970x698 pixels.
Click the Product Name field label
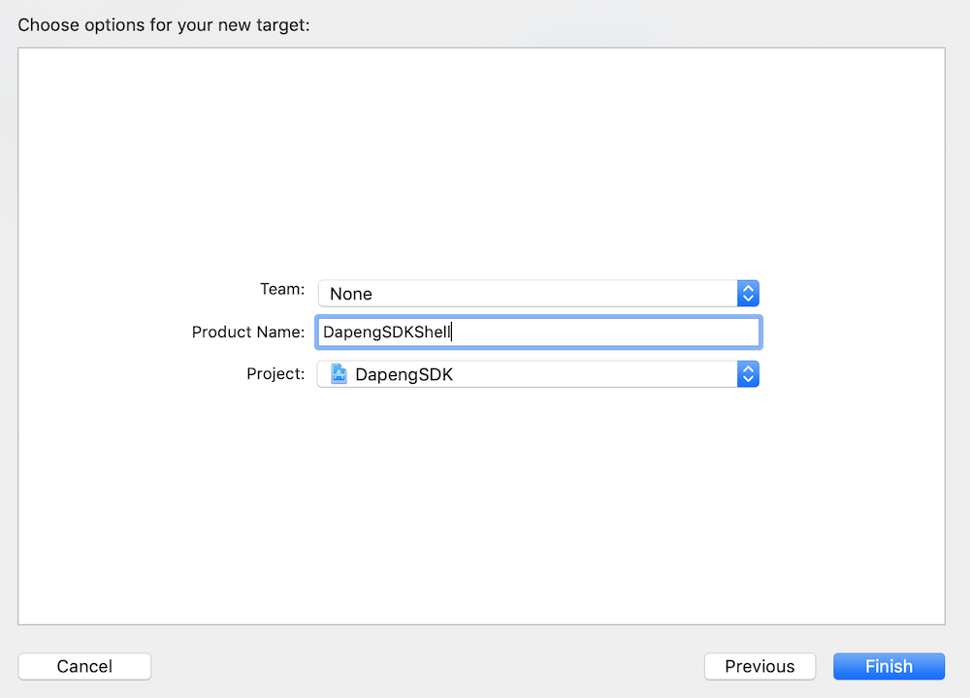click(248, 332)
